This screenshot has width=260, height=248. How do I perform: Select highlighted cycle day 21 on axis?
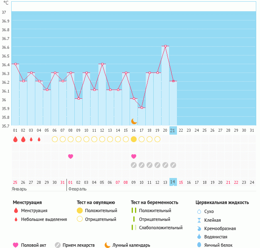(173, 130)
